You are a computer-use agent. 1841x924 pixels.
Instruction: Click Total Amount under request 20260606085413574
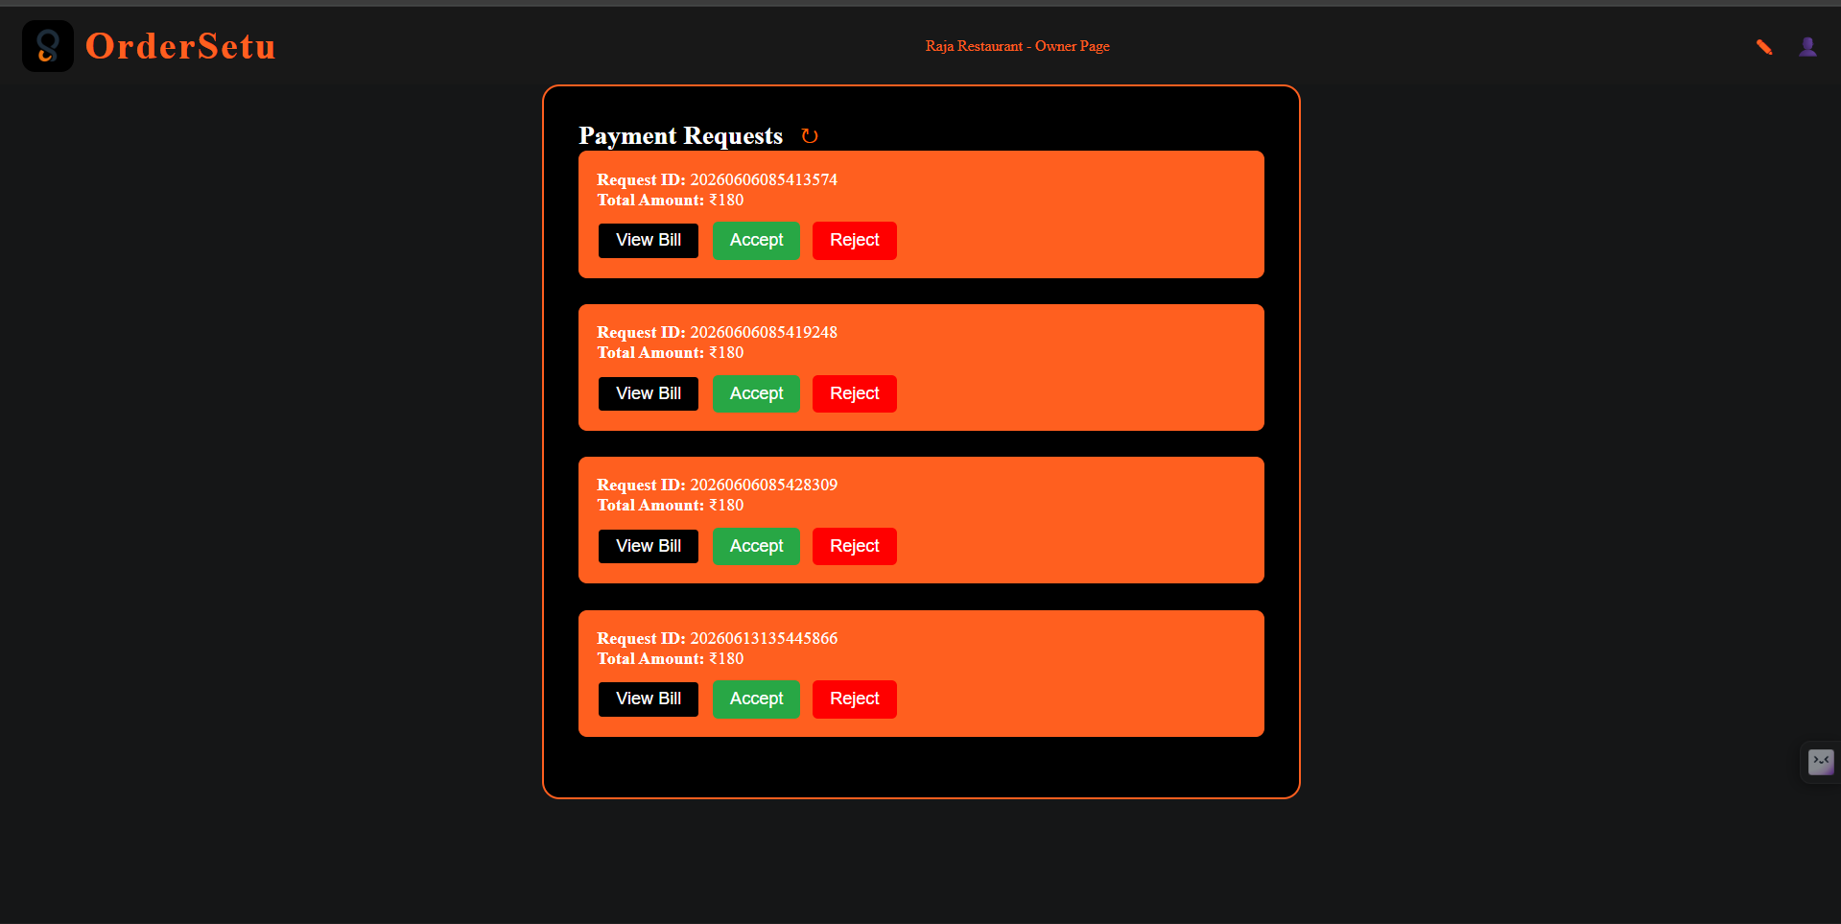(x=670, y=200)
